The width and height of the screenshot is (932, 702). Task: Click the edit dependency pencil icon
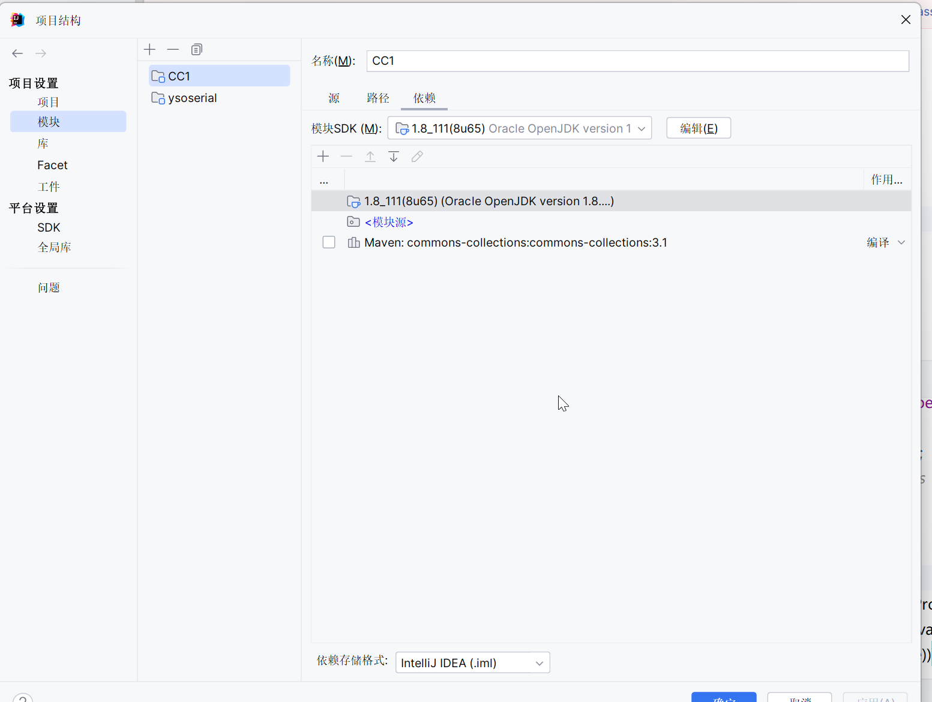click(417, 157)
